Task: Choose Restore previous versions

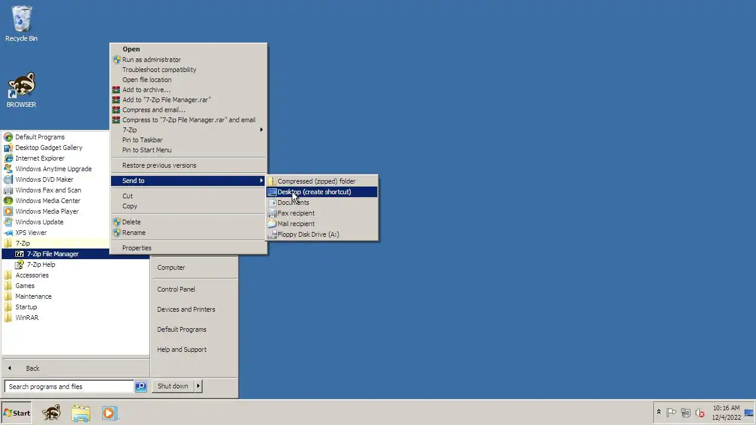Action: [188, 165]
